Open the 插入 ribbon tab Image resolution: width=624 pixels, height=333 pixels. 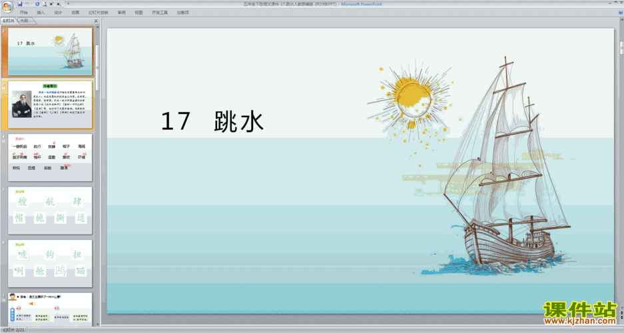pos(41,13)
